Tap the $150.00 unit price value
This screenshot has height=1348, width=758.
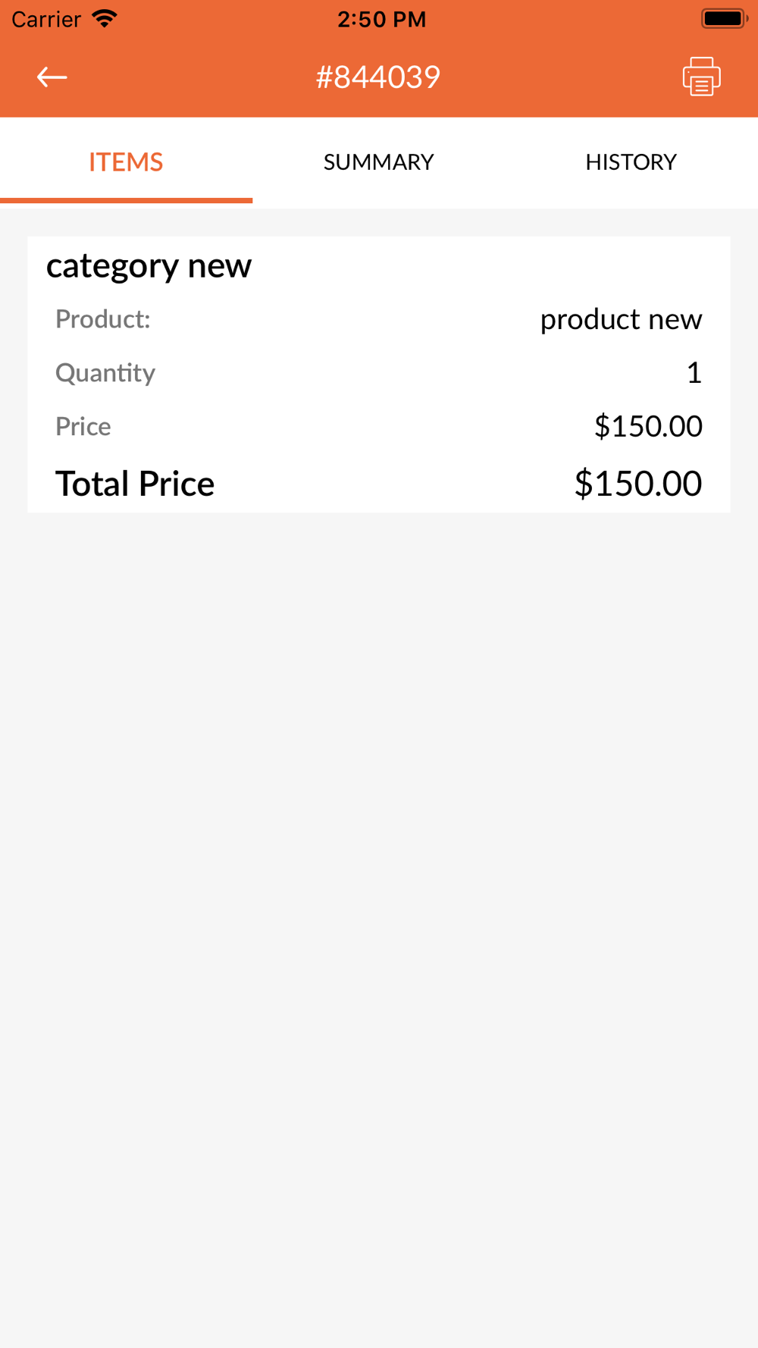click(648, 426)
